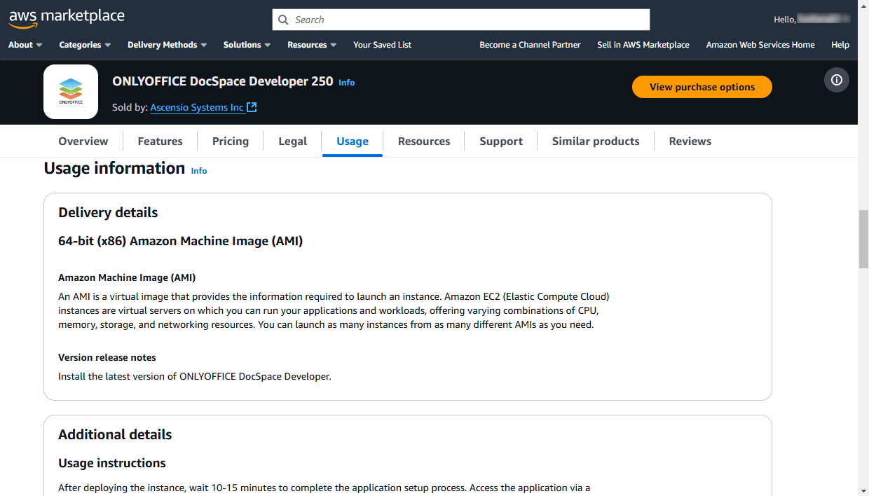Expand the Resources menu in top navigation

[312, 45]
